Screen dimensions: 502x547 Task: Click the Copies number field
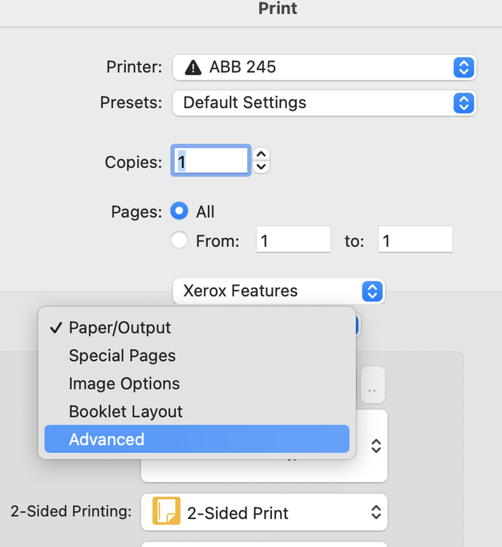(x=211, y=162)
